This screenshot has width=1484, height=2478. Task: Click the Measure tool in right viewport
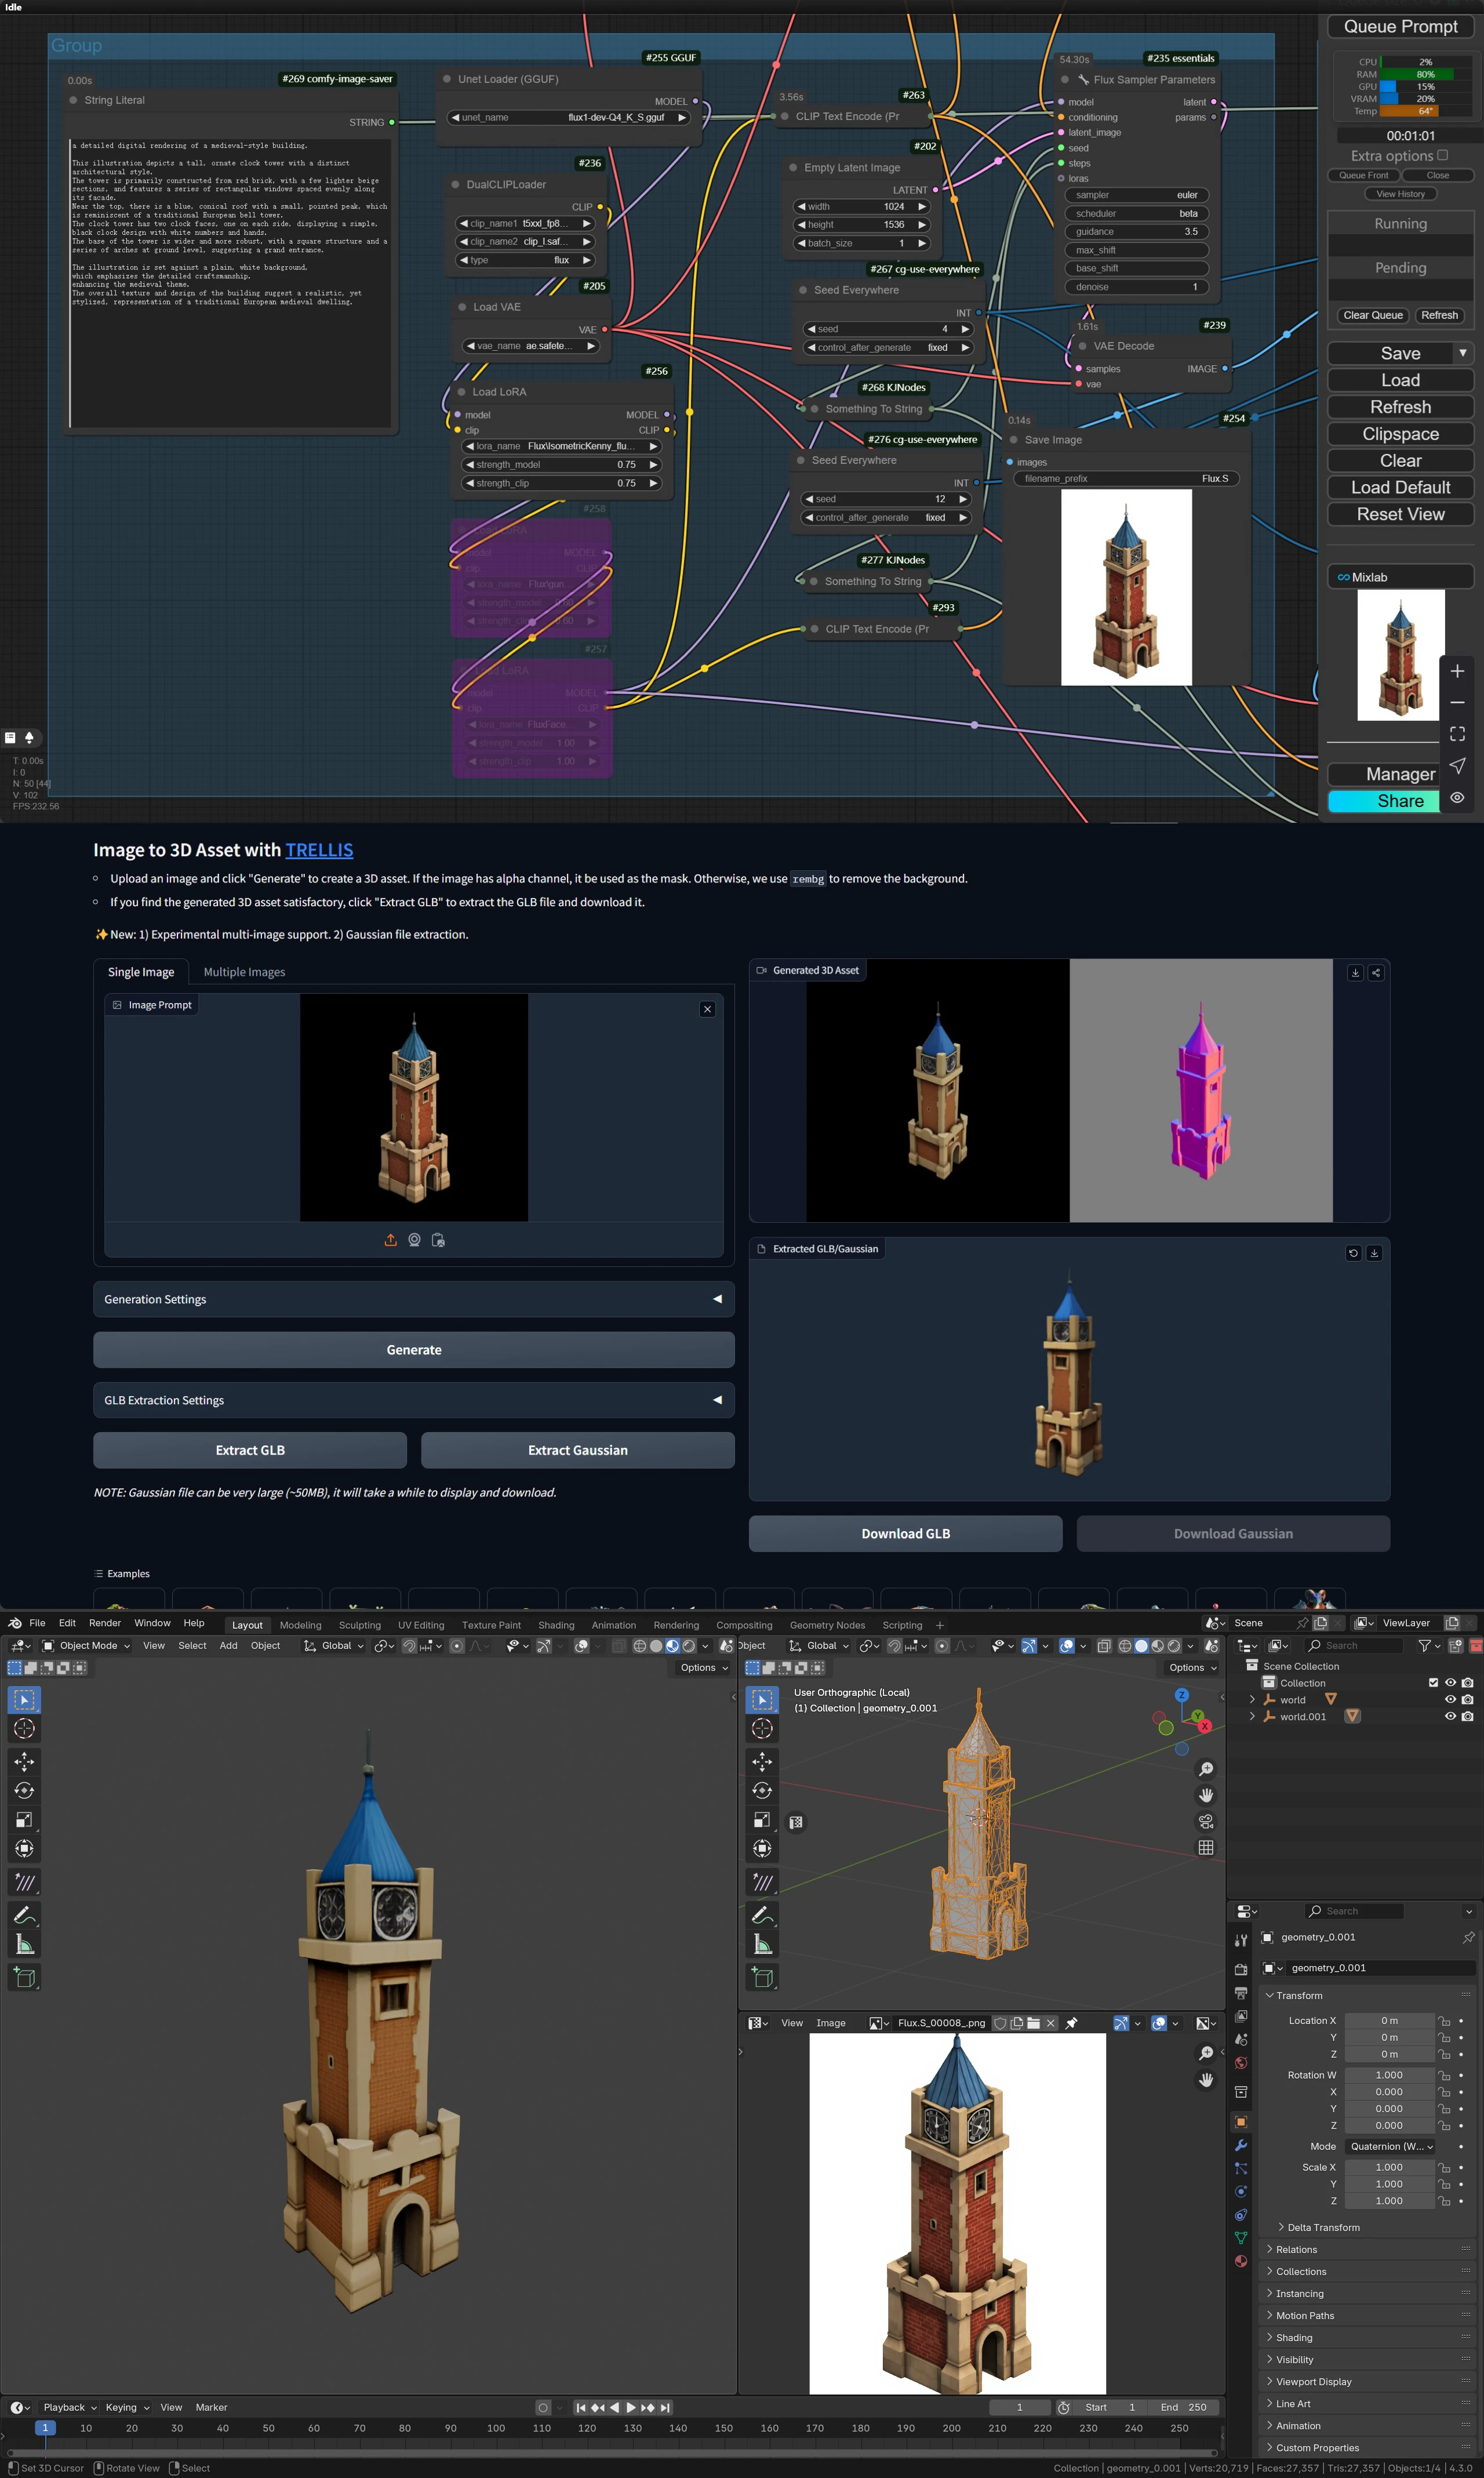762,1944
